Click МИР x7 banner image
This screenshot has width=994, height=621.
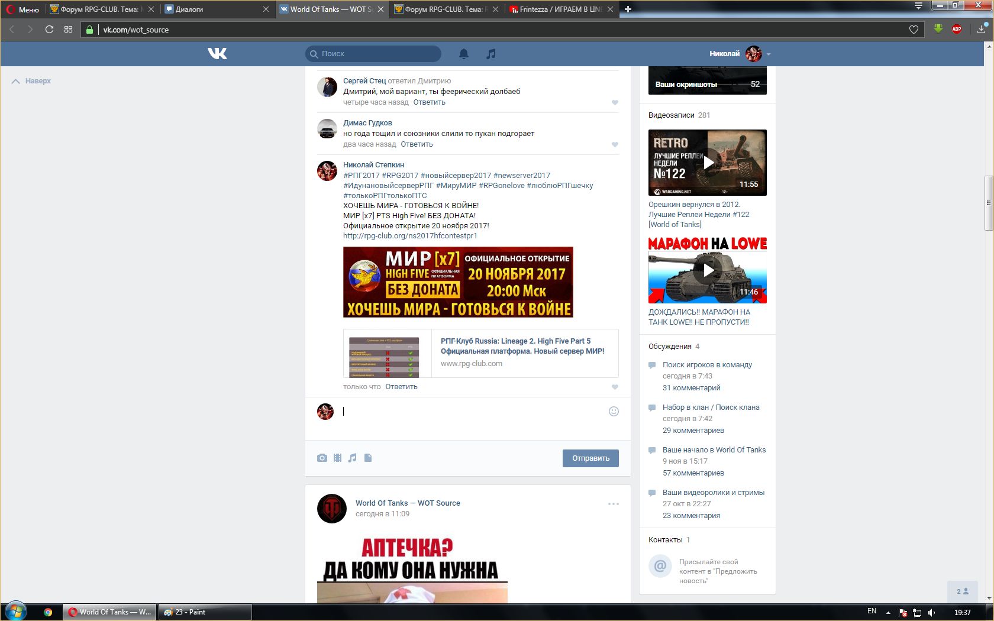point(458,282)
